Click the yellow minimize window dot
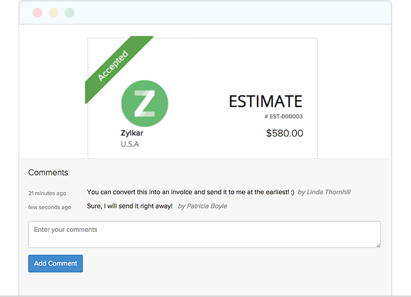Screen dimensions: 411x297 [x=53, y=13]
